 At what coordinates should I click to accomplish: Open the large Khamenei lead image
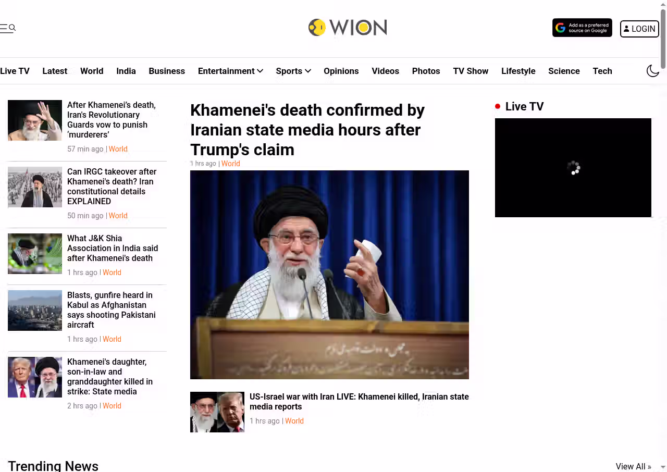[x=329, y=275]
